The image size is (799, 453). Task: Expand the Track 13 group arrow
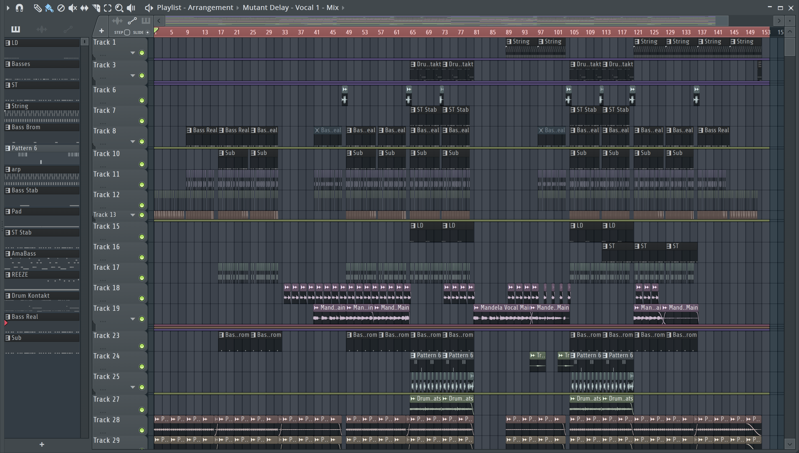pyautogui.click(x=133, y=215)
